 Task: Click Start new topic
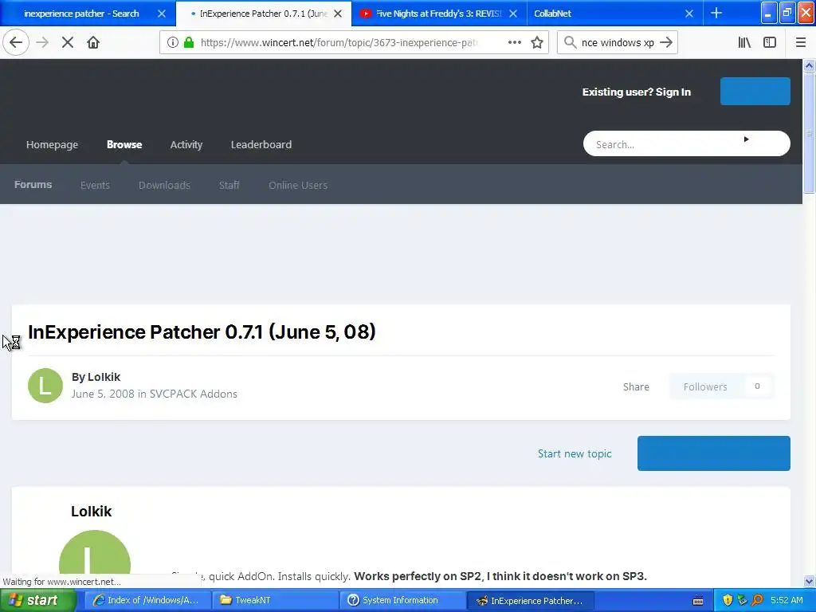(x=575, y=453)
